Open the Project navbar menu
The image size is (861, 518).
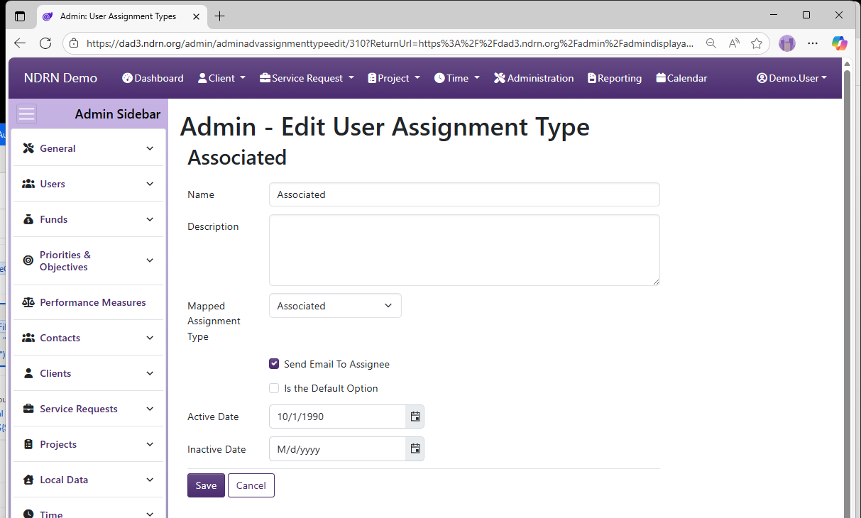(394, 78)
